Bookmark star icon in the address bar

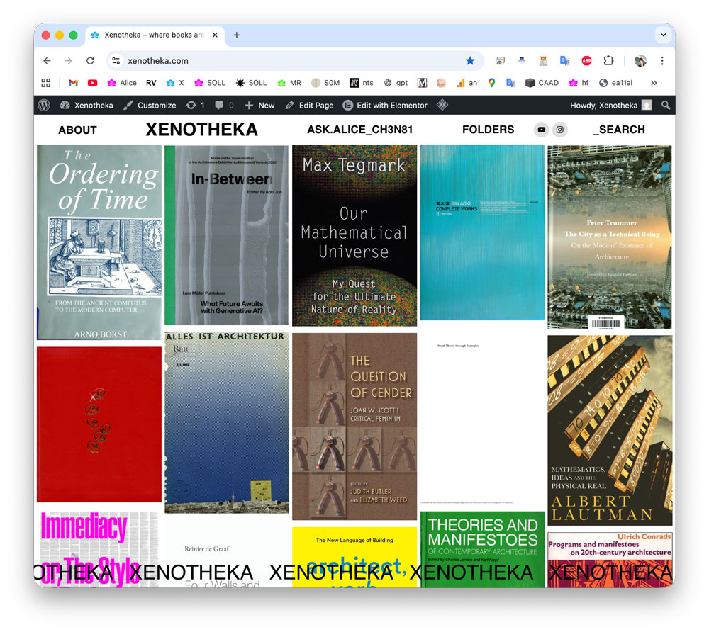click(x=470, y=61)
